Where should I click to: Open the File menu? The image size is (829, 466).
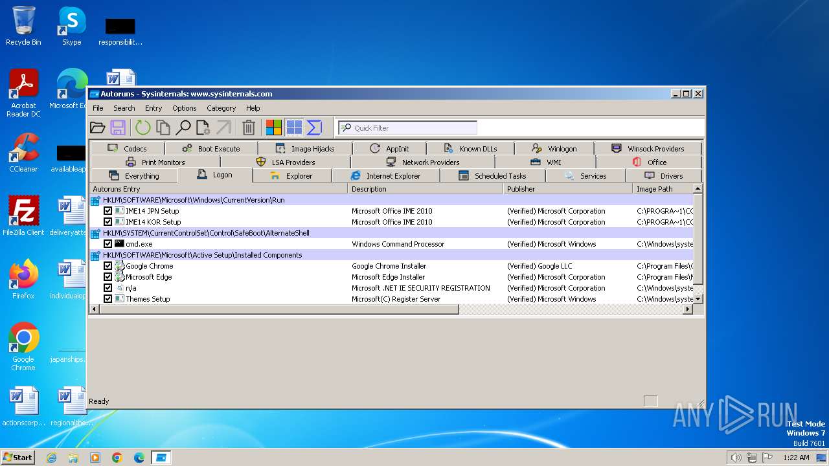[98, 108]
